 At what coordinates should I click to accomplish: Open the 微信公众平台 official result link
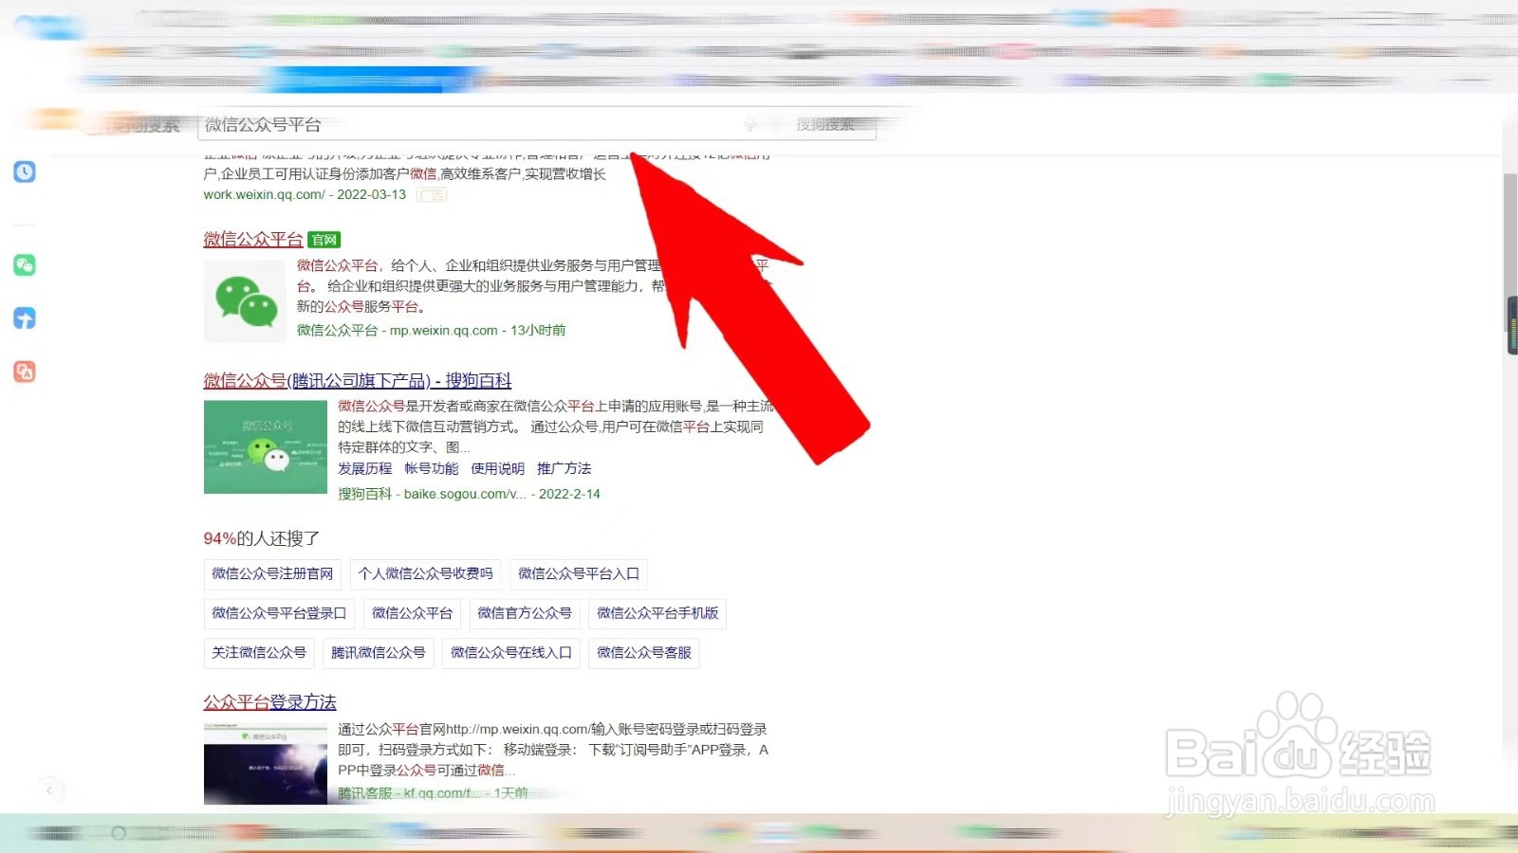tap(252, 239)
